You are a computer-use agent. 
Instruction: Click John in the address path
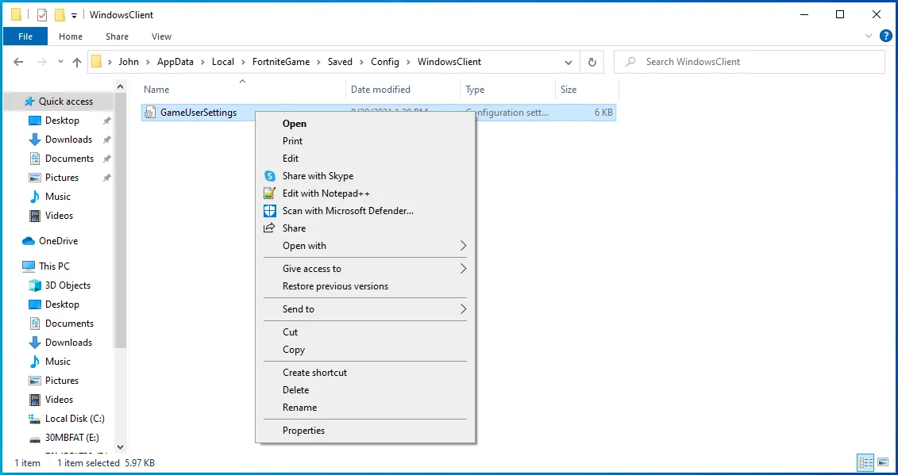[129, 62]
